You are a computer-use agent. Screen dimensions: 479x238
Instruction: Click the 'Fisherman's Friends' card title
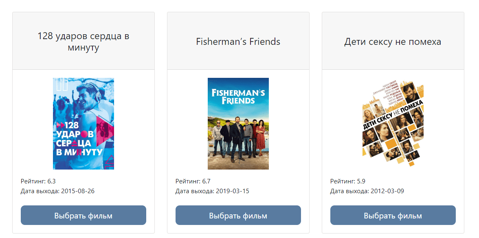click(x=238, y=40)
